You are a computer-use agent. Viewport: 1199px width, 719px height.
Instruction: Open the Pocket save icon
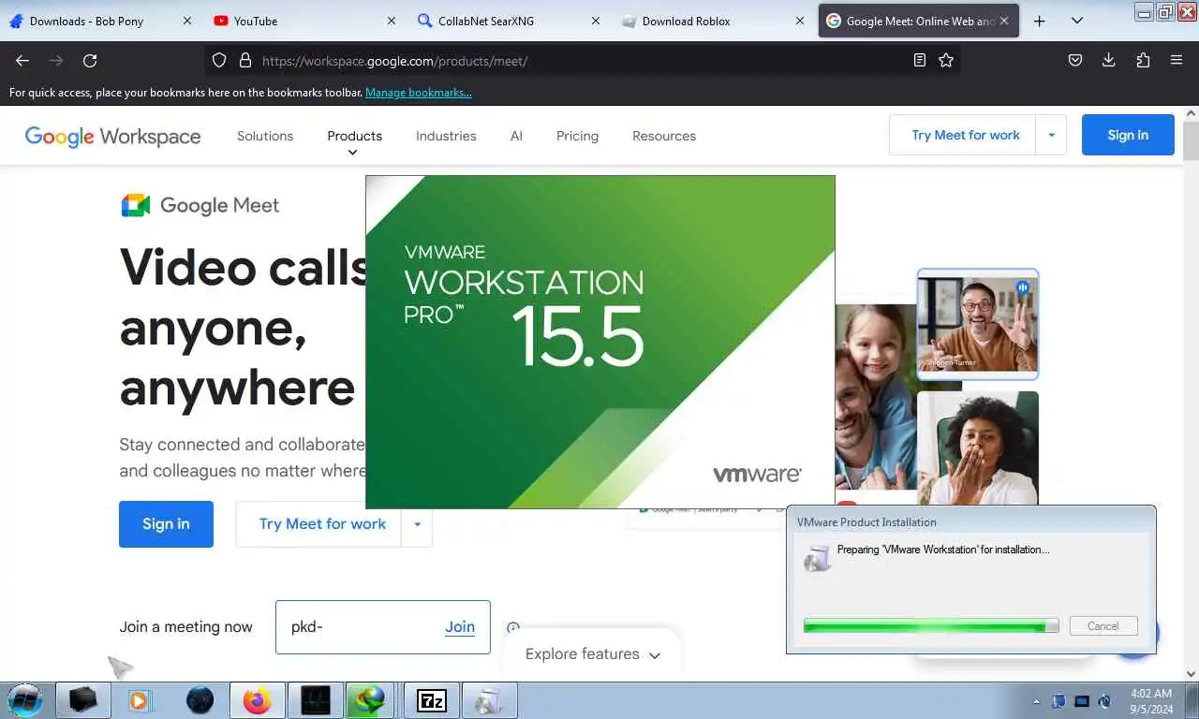[x=1075, y=60]
